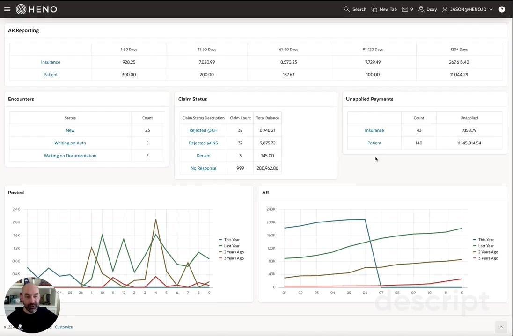Viewport: 513px width, 336px height.
Task: Click the HENO logo
Action: click(37, 9)
